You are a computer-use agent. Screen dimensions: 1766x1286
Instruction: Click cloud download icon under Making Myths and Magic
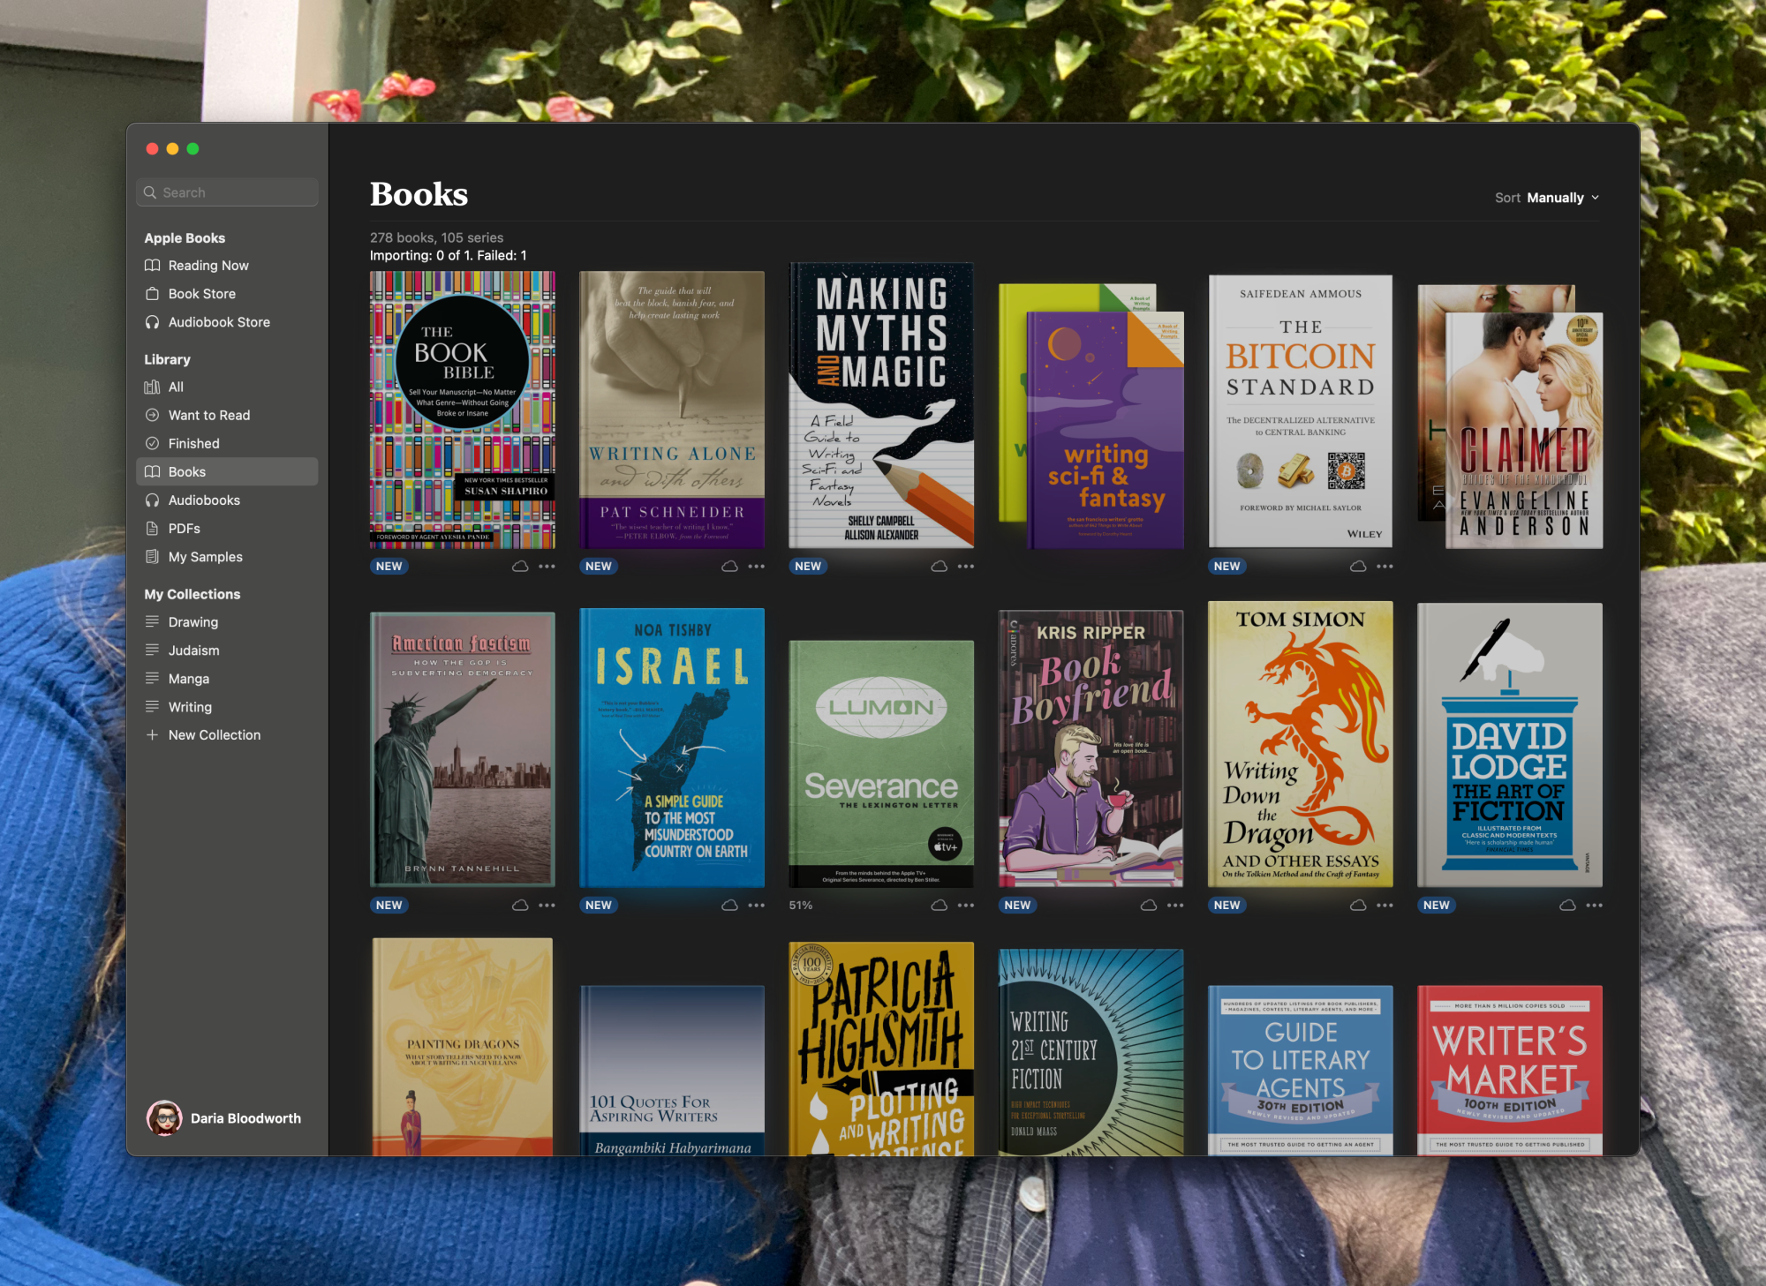pos(940,567)
